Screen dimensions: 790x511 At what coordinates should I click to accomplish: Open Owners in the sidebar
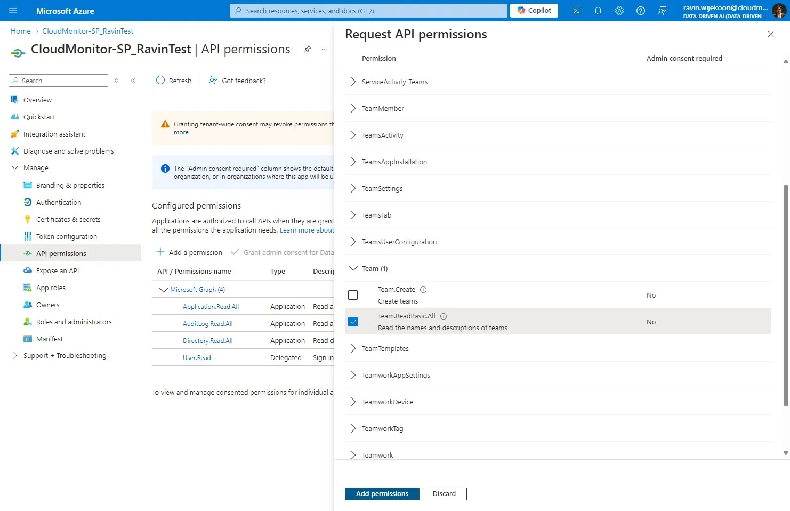tap(47, 305)
